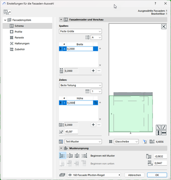Close the preview with the X icon
The image size is (171, 180).
(x=164, y=27)
